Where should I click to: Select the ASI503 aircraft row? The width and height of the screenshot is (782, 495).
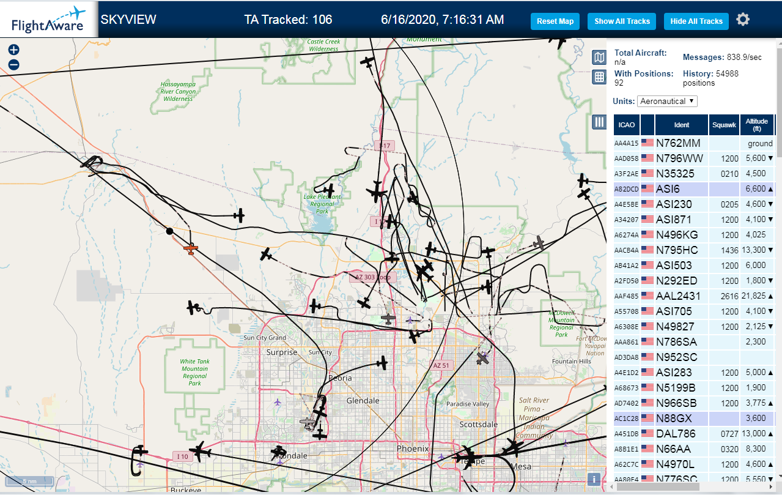click(695, 266)
